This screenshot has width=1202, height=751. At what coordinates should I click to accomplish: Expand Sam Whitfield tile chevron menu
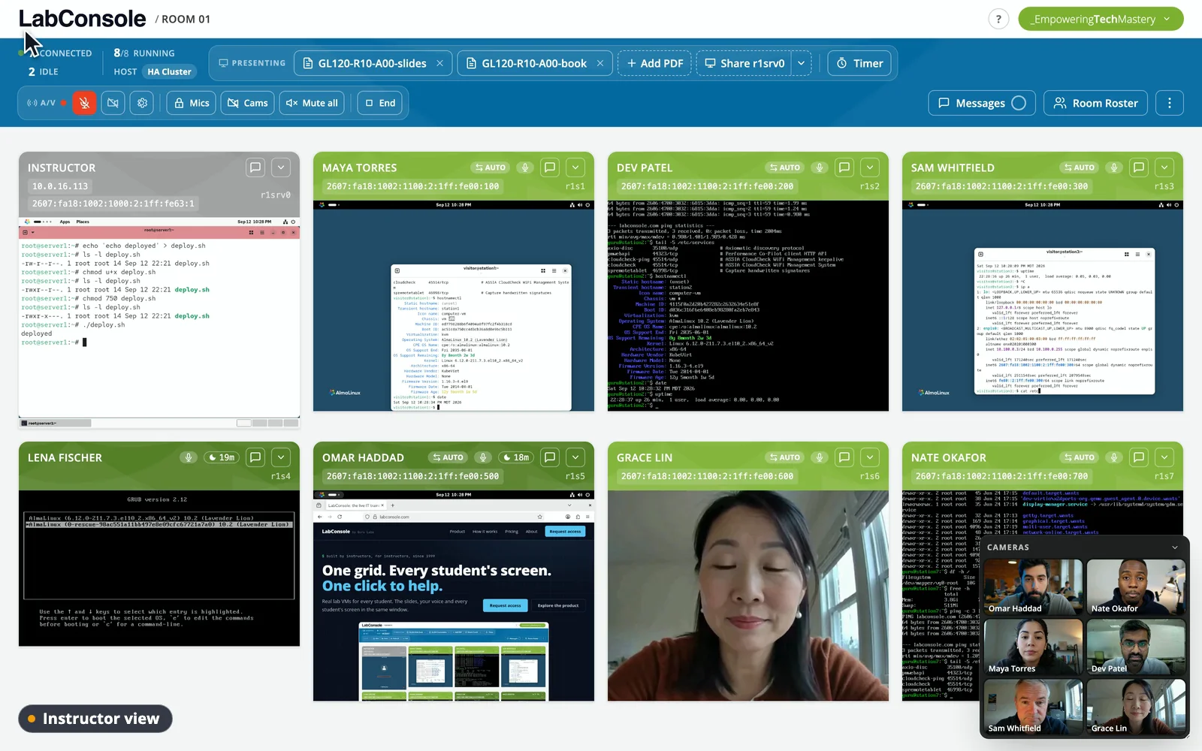(x=1164, y=167)
